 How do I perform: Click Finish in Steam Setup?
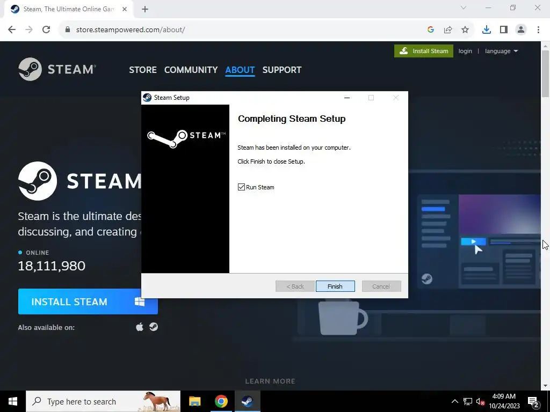coord(335,286)
